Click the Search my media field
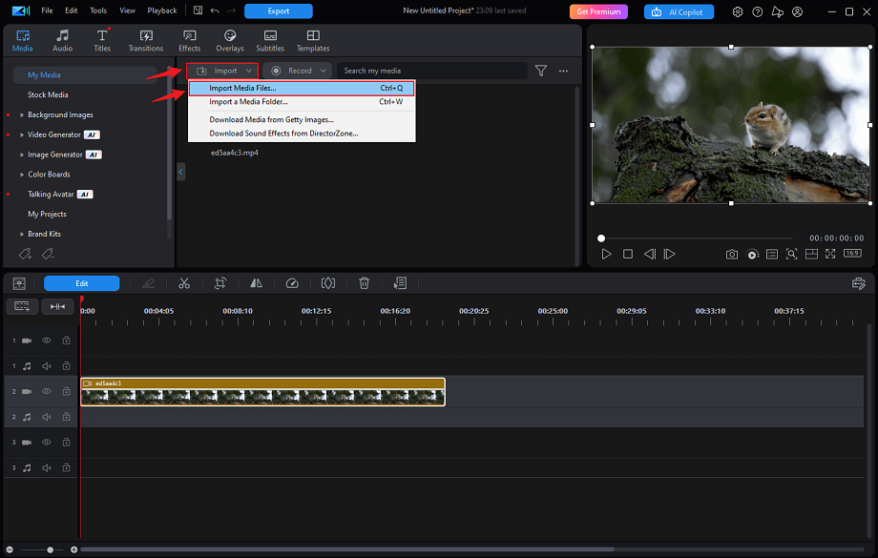 tap(429, 71)
